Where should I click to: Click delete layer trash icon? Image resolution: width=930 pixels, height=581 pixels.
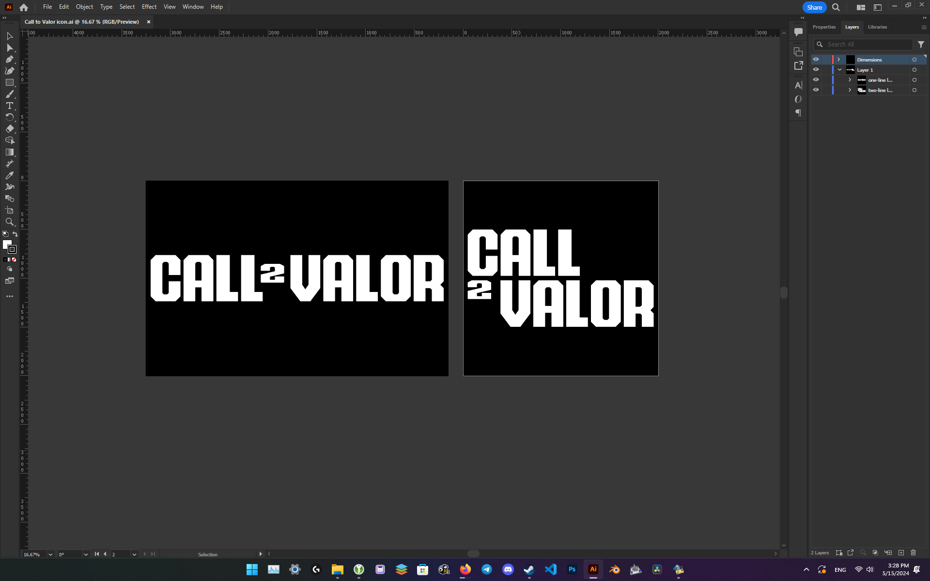[x=913, y=552]
